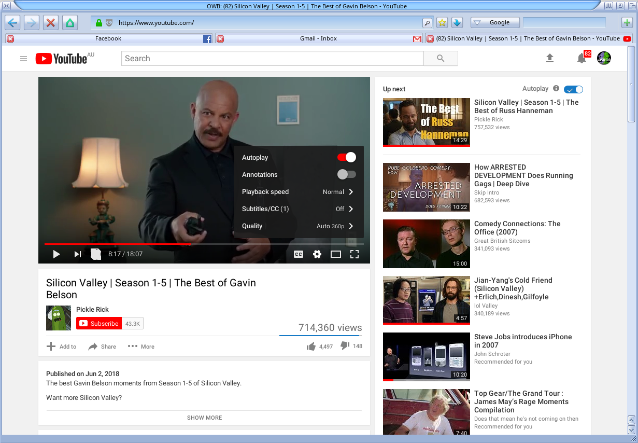638x443 pixels.
Task: Toggle Autoplay switch in player settings menu
Action: pyautogui.click(x=347, y=157)
